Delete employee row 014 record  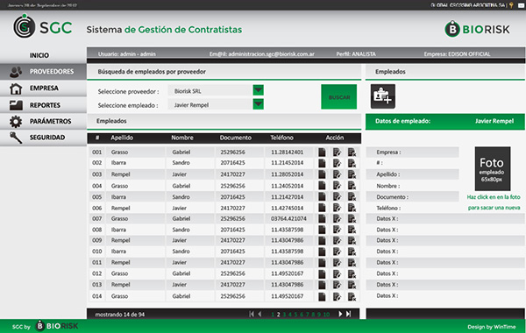click(x=352, y=296)
